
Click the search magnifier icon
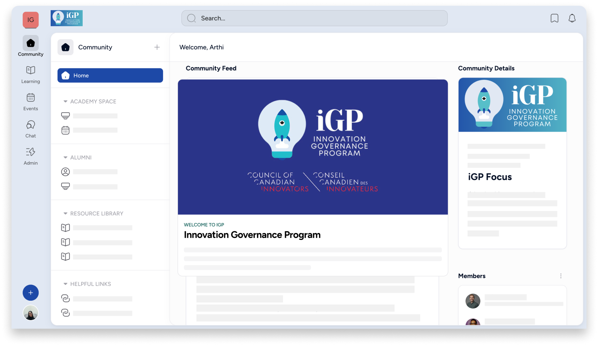pyautogui.click(x=192, y=18)
